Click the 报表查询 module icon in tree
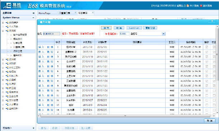 [x=7, y=92]
